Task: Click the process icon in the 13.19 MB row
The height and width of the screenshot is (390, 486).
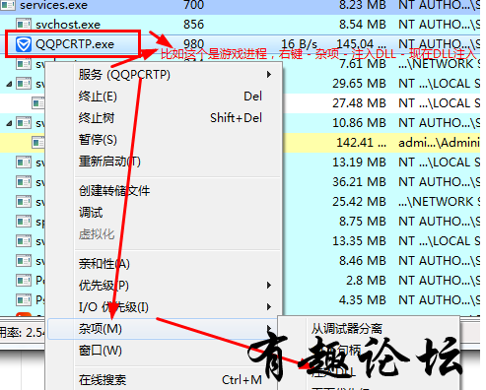Action: 24,162
